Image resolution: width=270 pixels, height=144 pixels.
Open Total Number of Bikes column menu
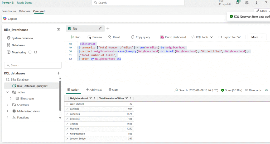click(131, 98)
